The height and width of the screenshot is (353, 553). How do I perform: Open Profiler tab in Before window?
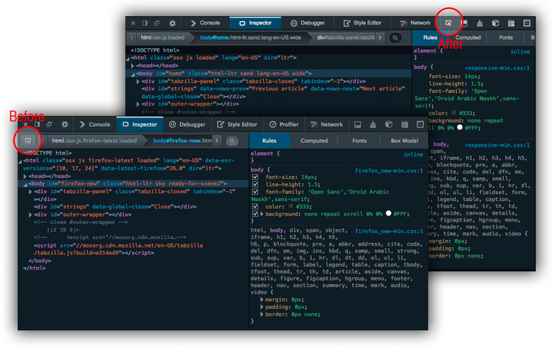coord(284,125)
